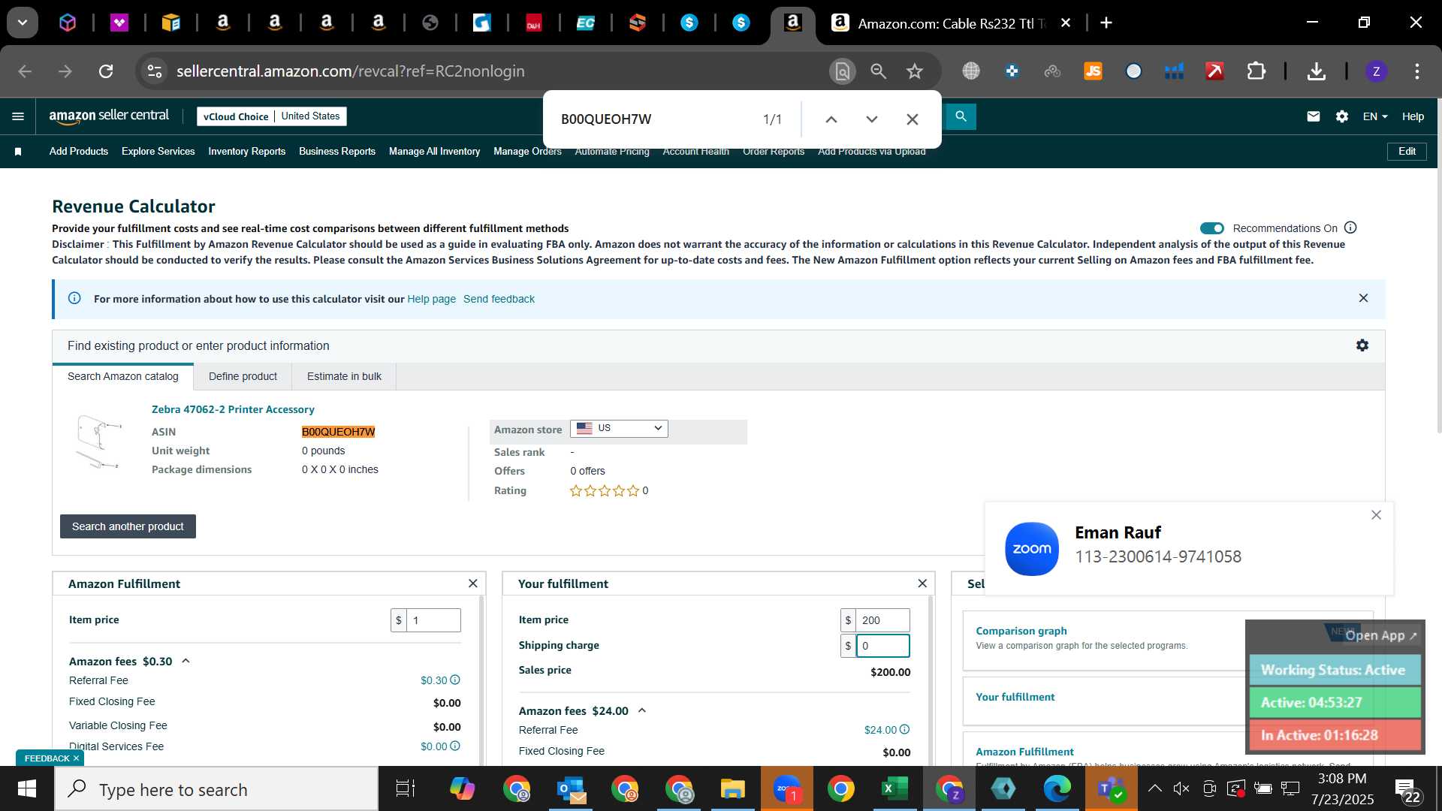1442x811 pixels.
Task: Click the Edit button on the nav bar
Action: click(1407, 151)
